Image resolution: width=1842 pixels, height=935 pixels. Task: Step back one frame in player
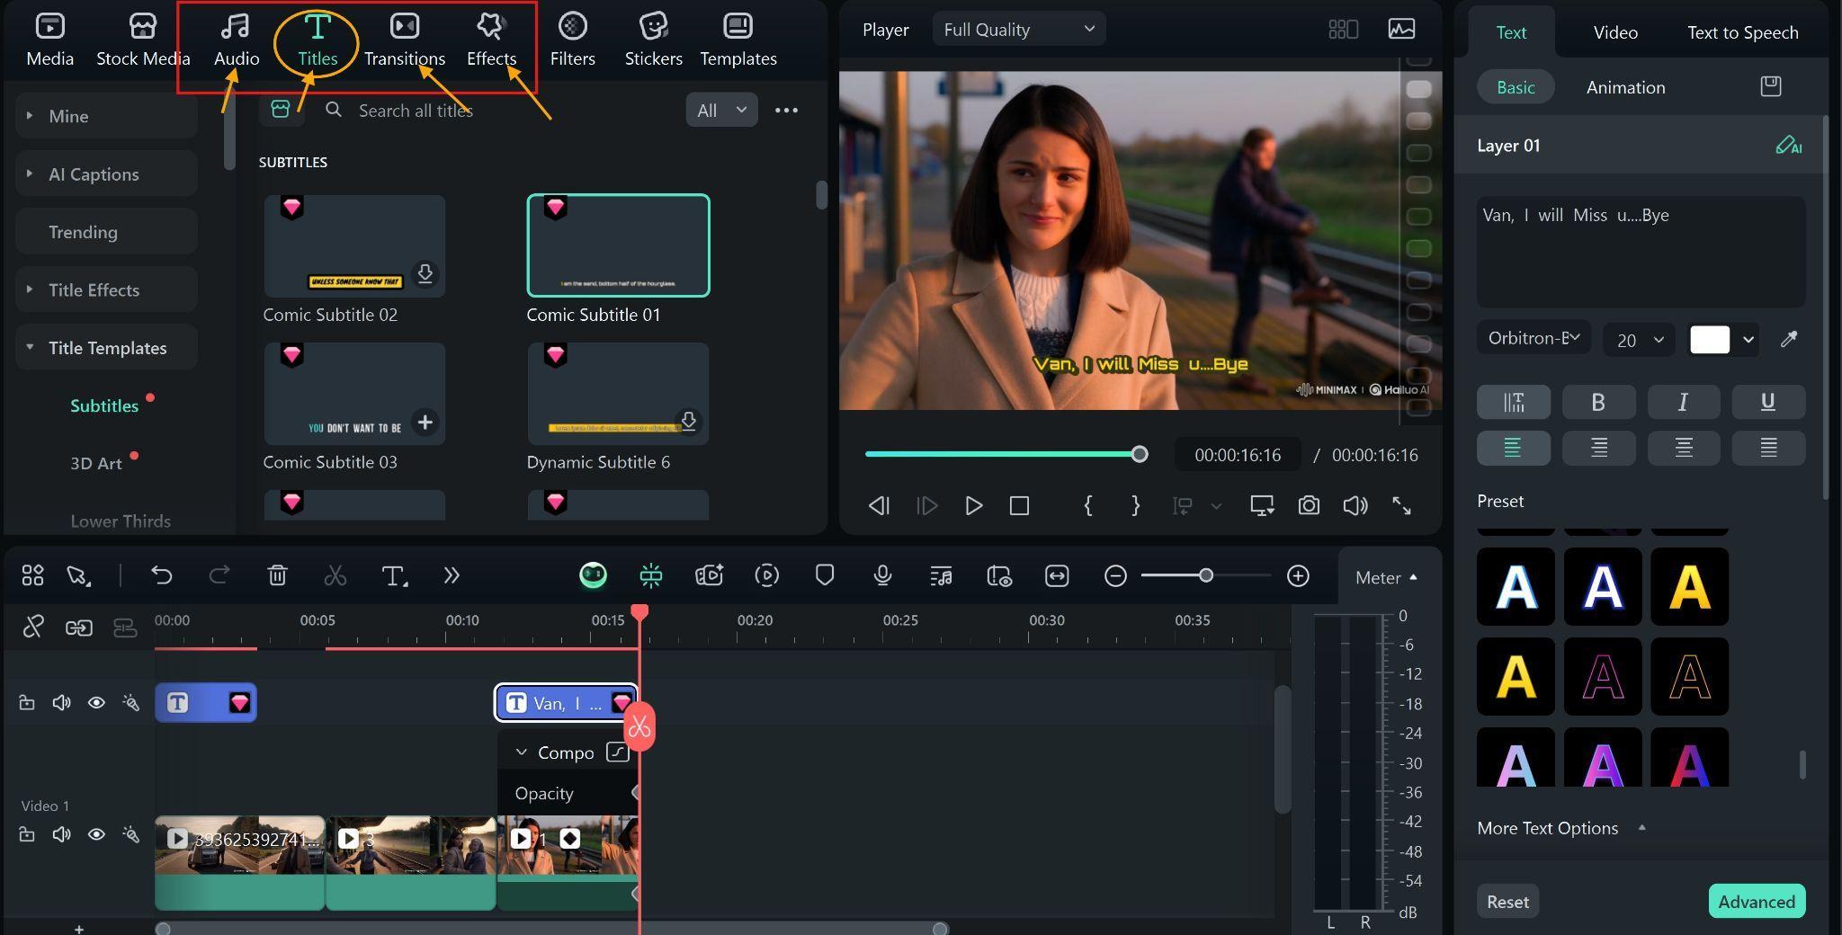pyautogui.click(x=879, y=505)
